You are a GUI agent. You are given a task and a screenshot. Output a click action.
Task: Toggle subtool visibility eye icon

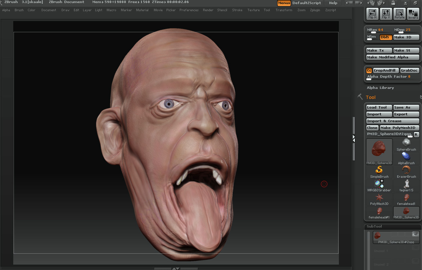tap(415, 234)
